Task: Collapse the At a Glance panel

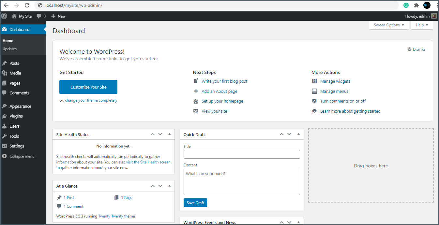Action: (x=169, y=186)
